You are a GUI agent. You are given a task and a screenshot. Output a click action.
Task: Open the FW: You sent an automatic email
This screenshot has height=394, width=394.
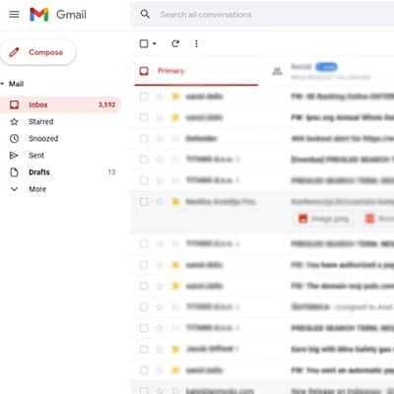click(x=343, y=370)
